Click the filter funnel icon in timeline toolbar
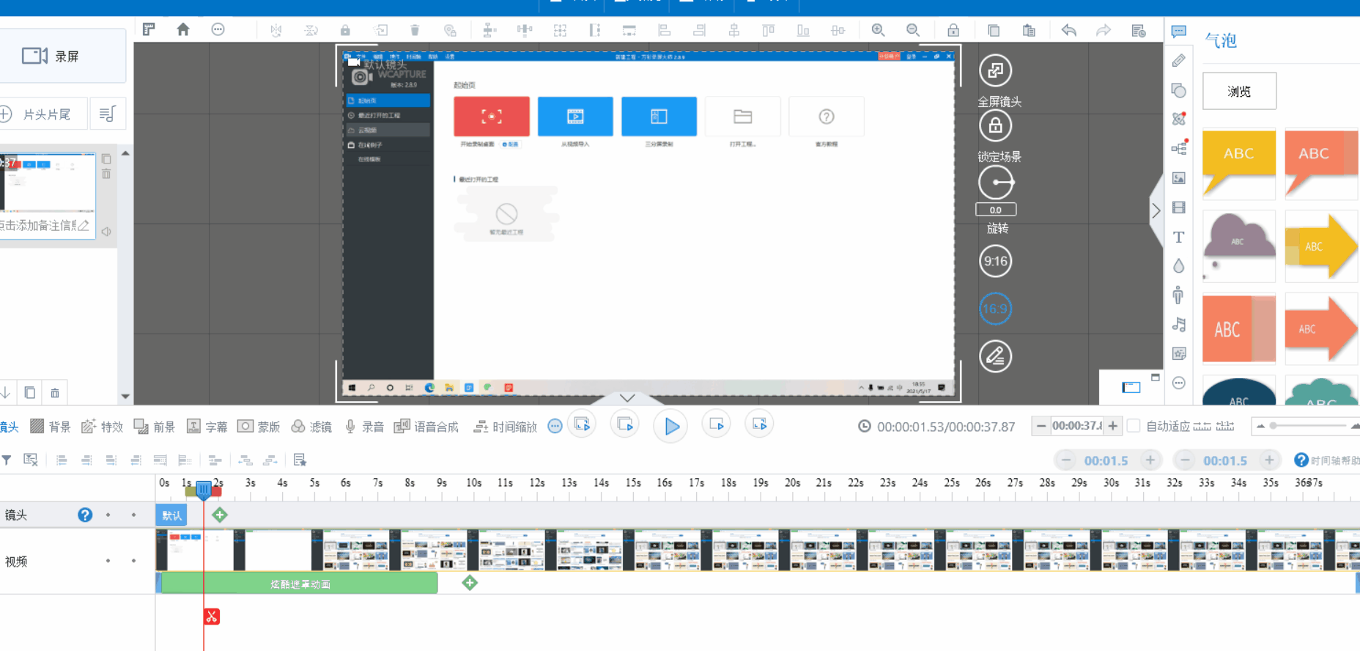Image resolution: width=1360 pixels, height=651 pixels. 7,460
